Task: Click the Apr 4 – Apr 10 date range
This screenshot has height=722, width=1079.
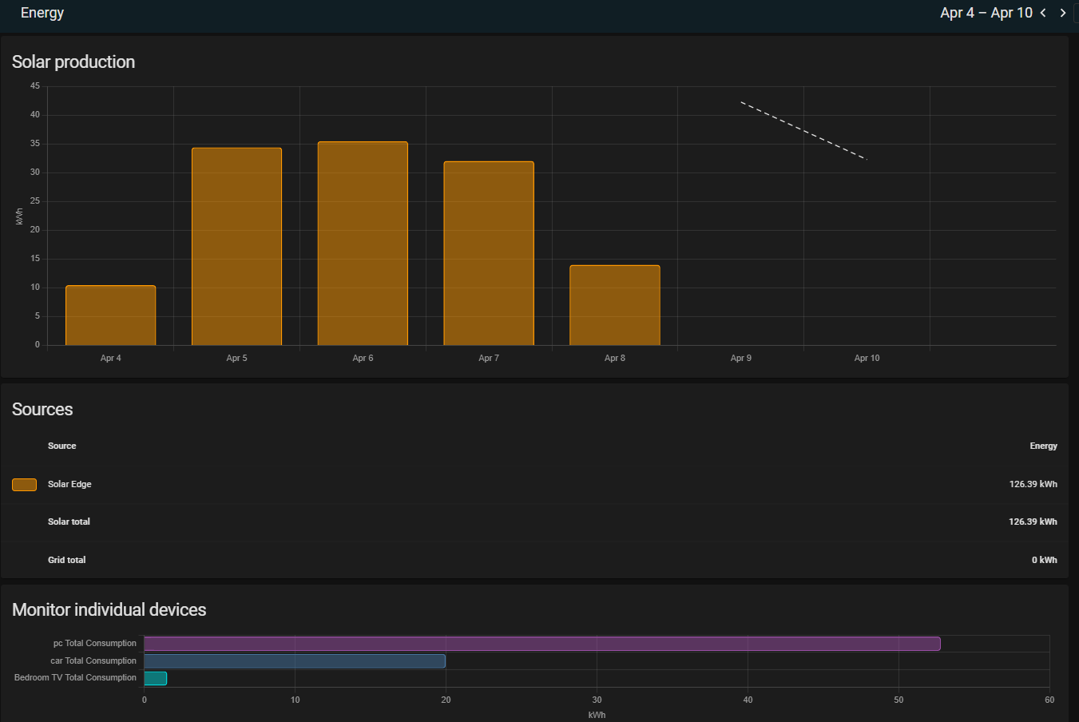Action: click(x=986, y=13)
